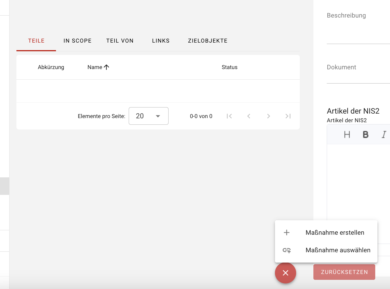Open the items per page dropdown

coord(148,116)
